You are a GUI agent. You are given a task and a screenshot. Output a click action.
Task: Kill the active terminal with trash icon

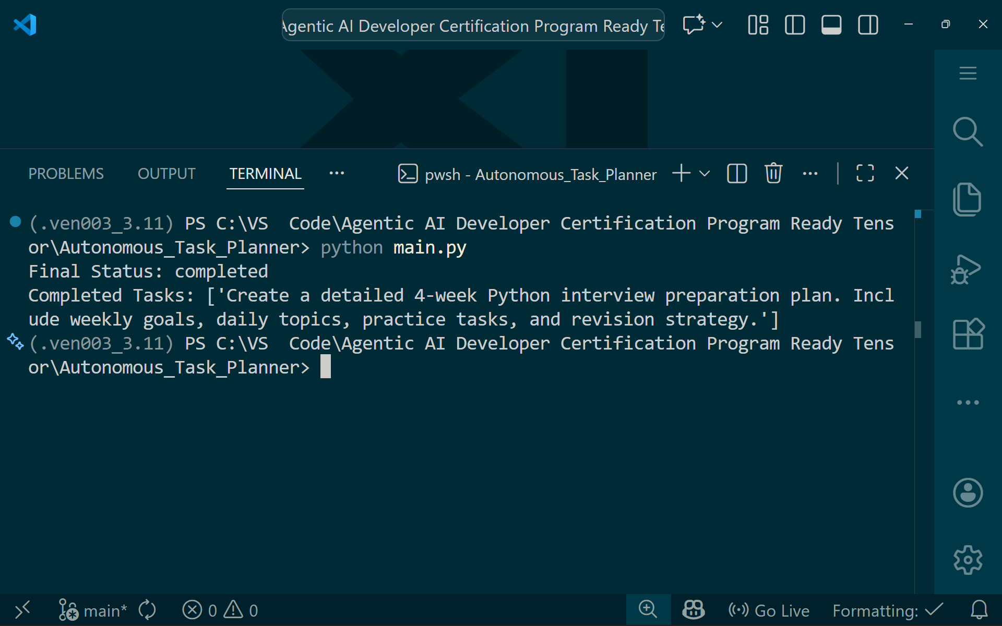click(773, 173)
